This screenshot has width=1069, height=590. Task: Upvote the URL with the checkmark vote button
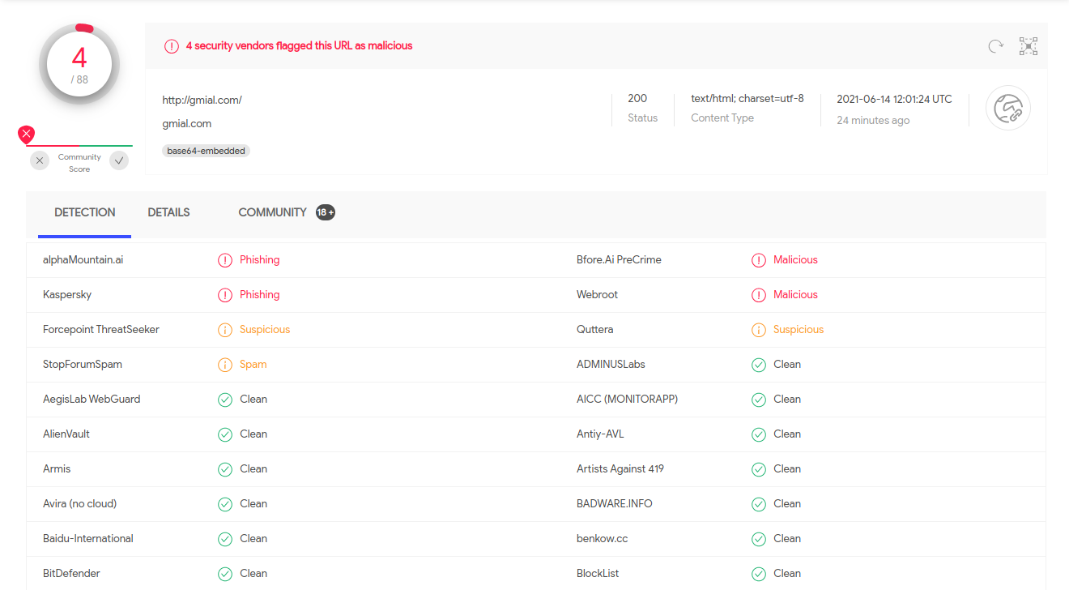pos(119,160)
